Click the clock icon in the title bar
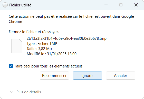 click(5, 5)
